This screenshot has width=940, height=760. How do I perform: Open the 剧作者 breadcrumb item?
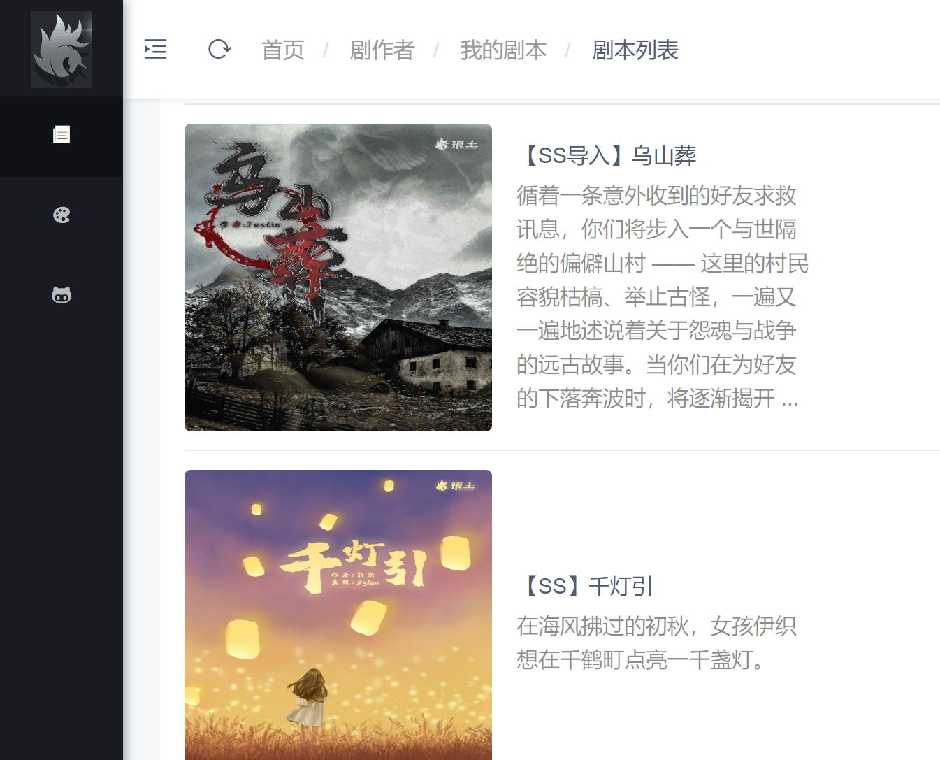tap(382, 50)
